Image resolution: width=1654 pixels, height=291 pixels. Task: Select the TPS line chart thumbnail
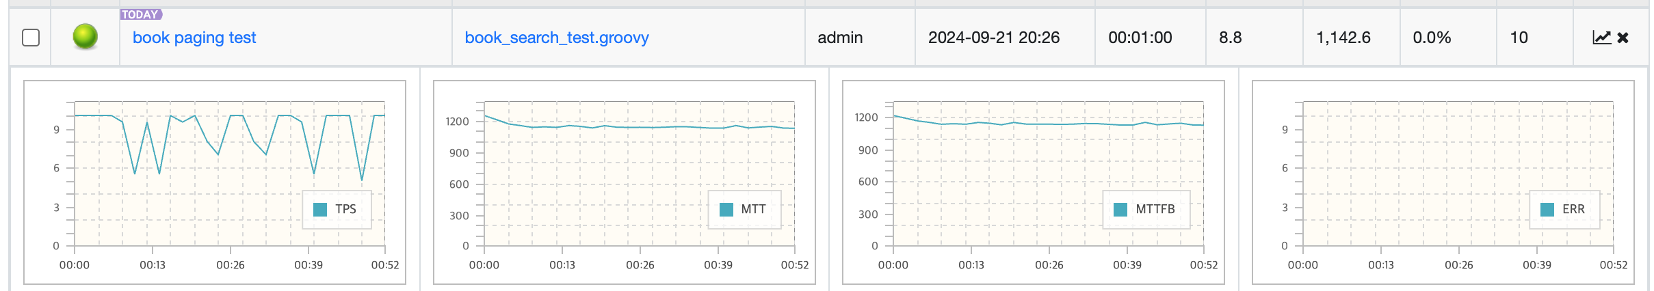[215, 182]
